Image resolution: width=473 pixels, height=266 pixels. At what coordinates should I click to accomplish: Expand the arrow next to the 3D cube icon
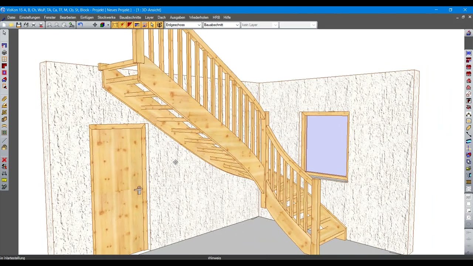pos(108,25)
